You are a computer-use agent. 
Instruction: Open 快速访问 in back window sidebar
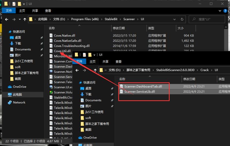pyautogui.click(x=19, y=32)
